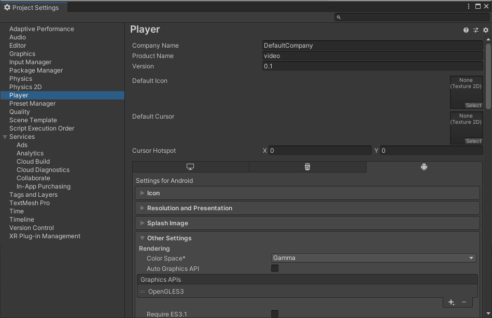Open Preset Manager settings

(x=32, y=104)
